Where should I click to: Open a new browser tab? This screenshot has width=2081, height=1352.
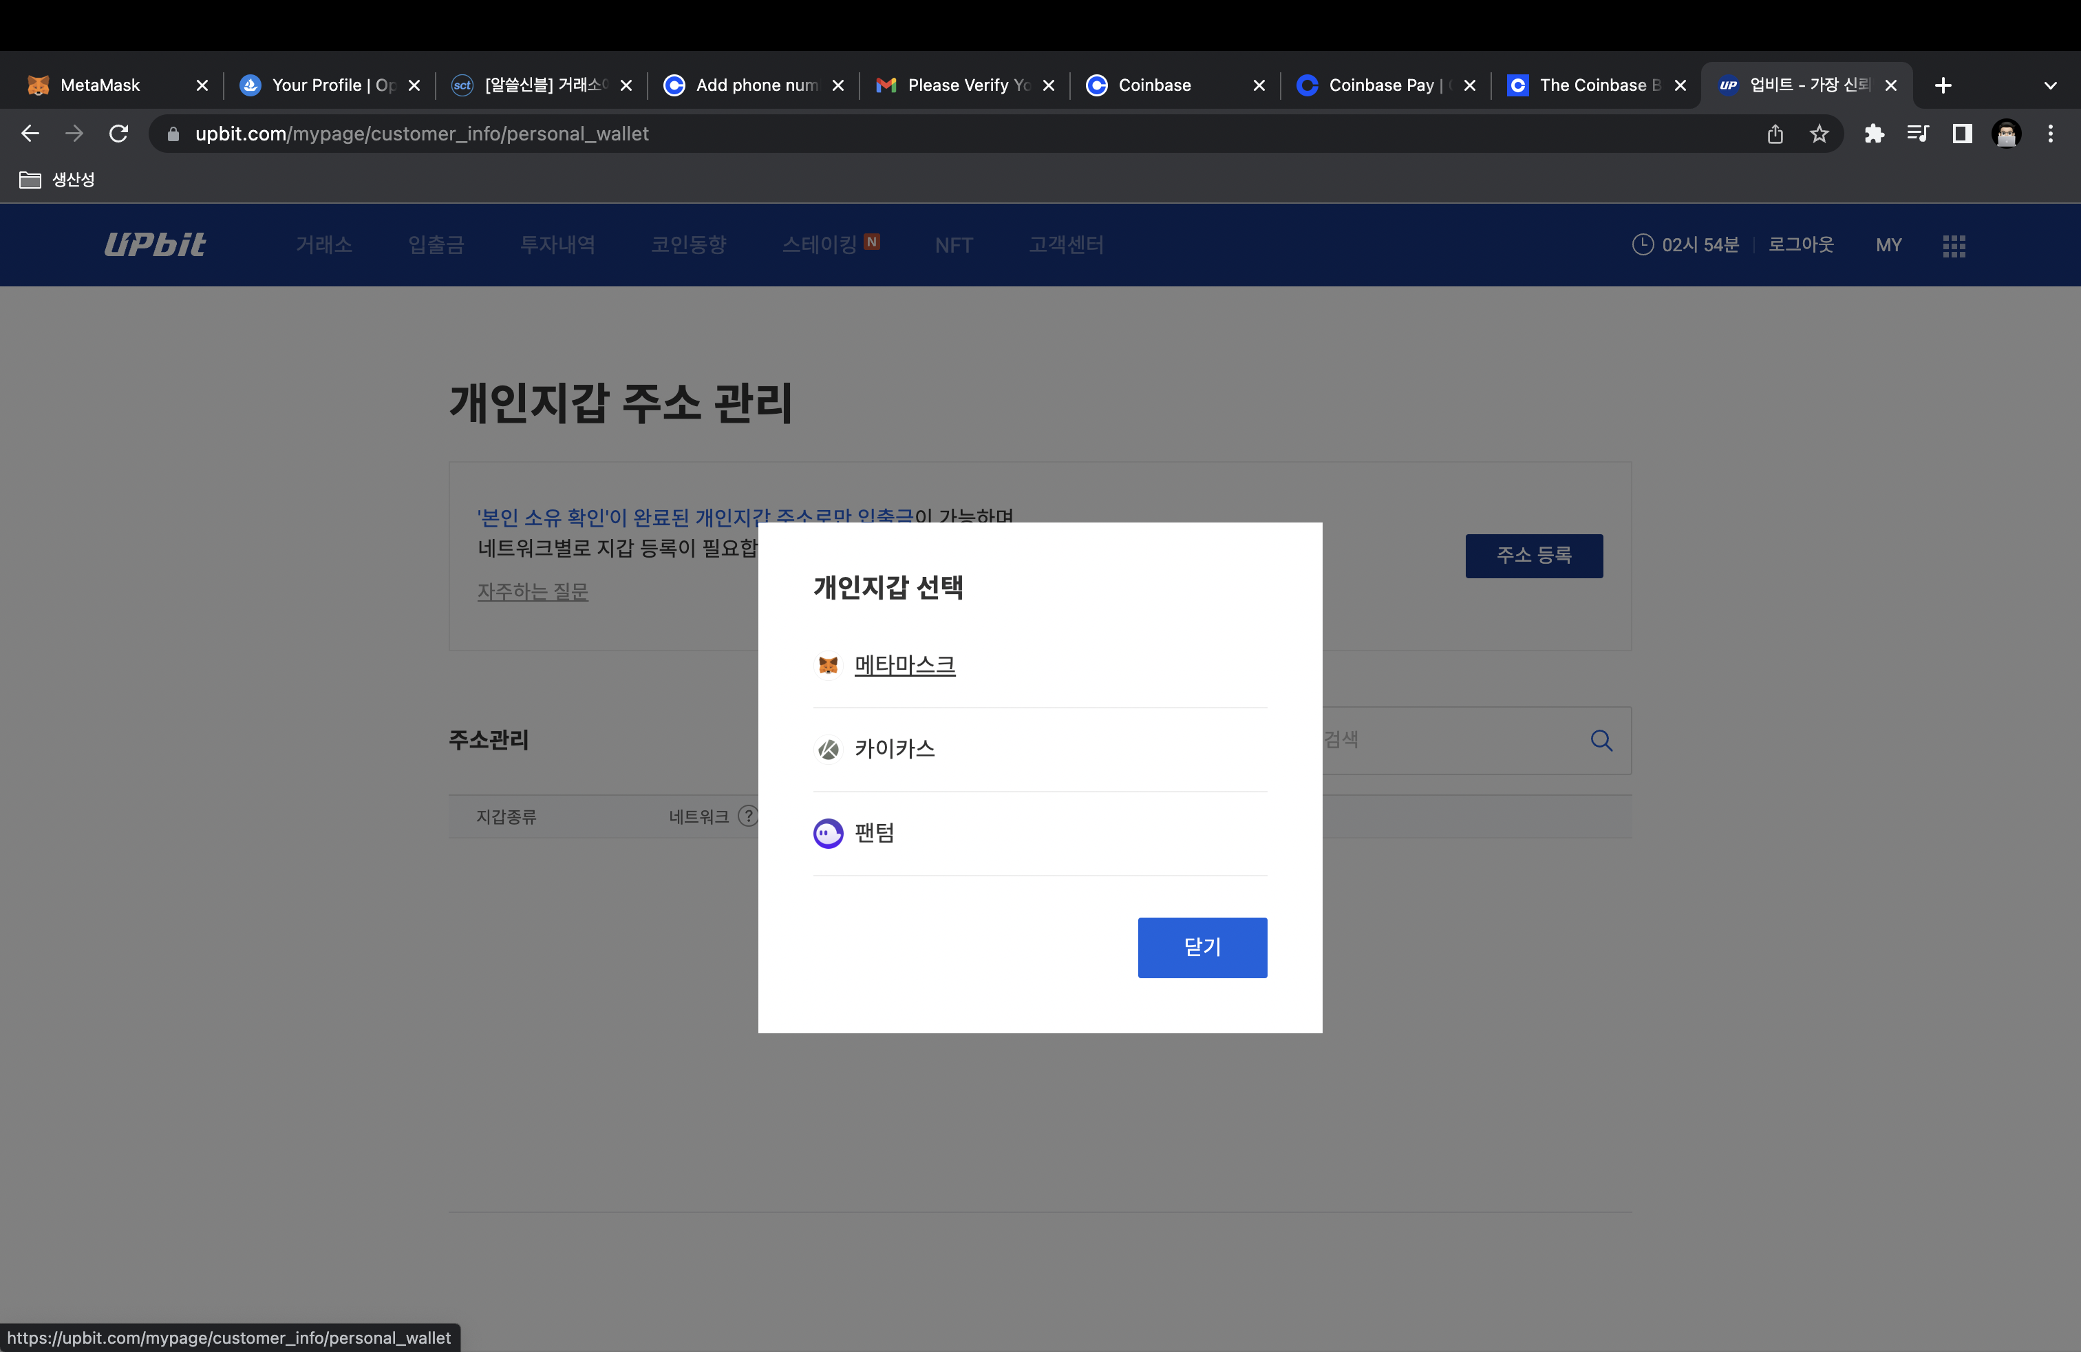coord(1943,85)
